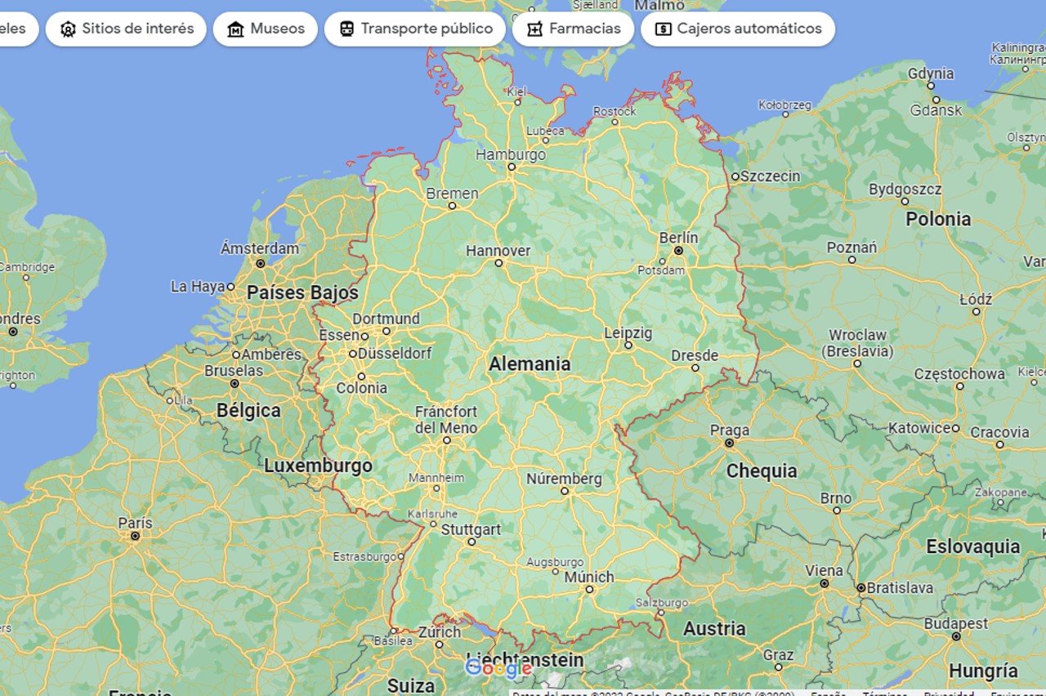Screen dimensions: 1046x696
Task: Open the Chequia country label
Action: [761, 471]
